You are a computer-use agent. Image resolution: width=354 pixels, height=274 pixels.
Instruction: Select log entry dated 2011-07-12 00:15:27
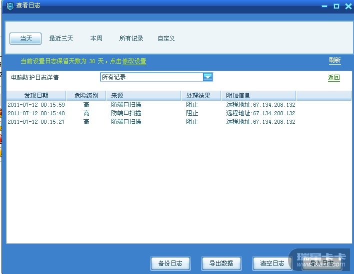179,122
